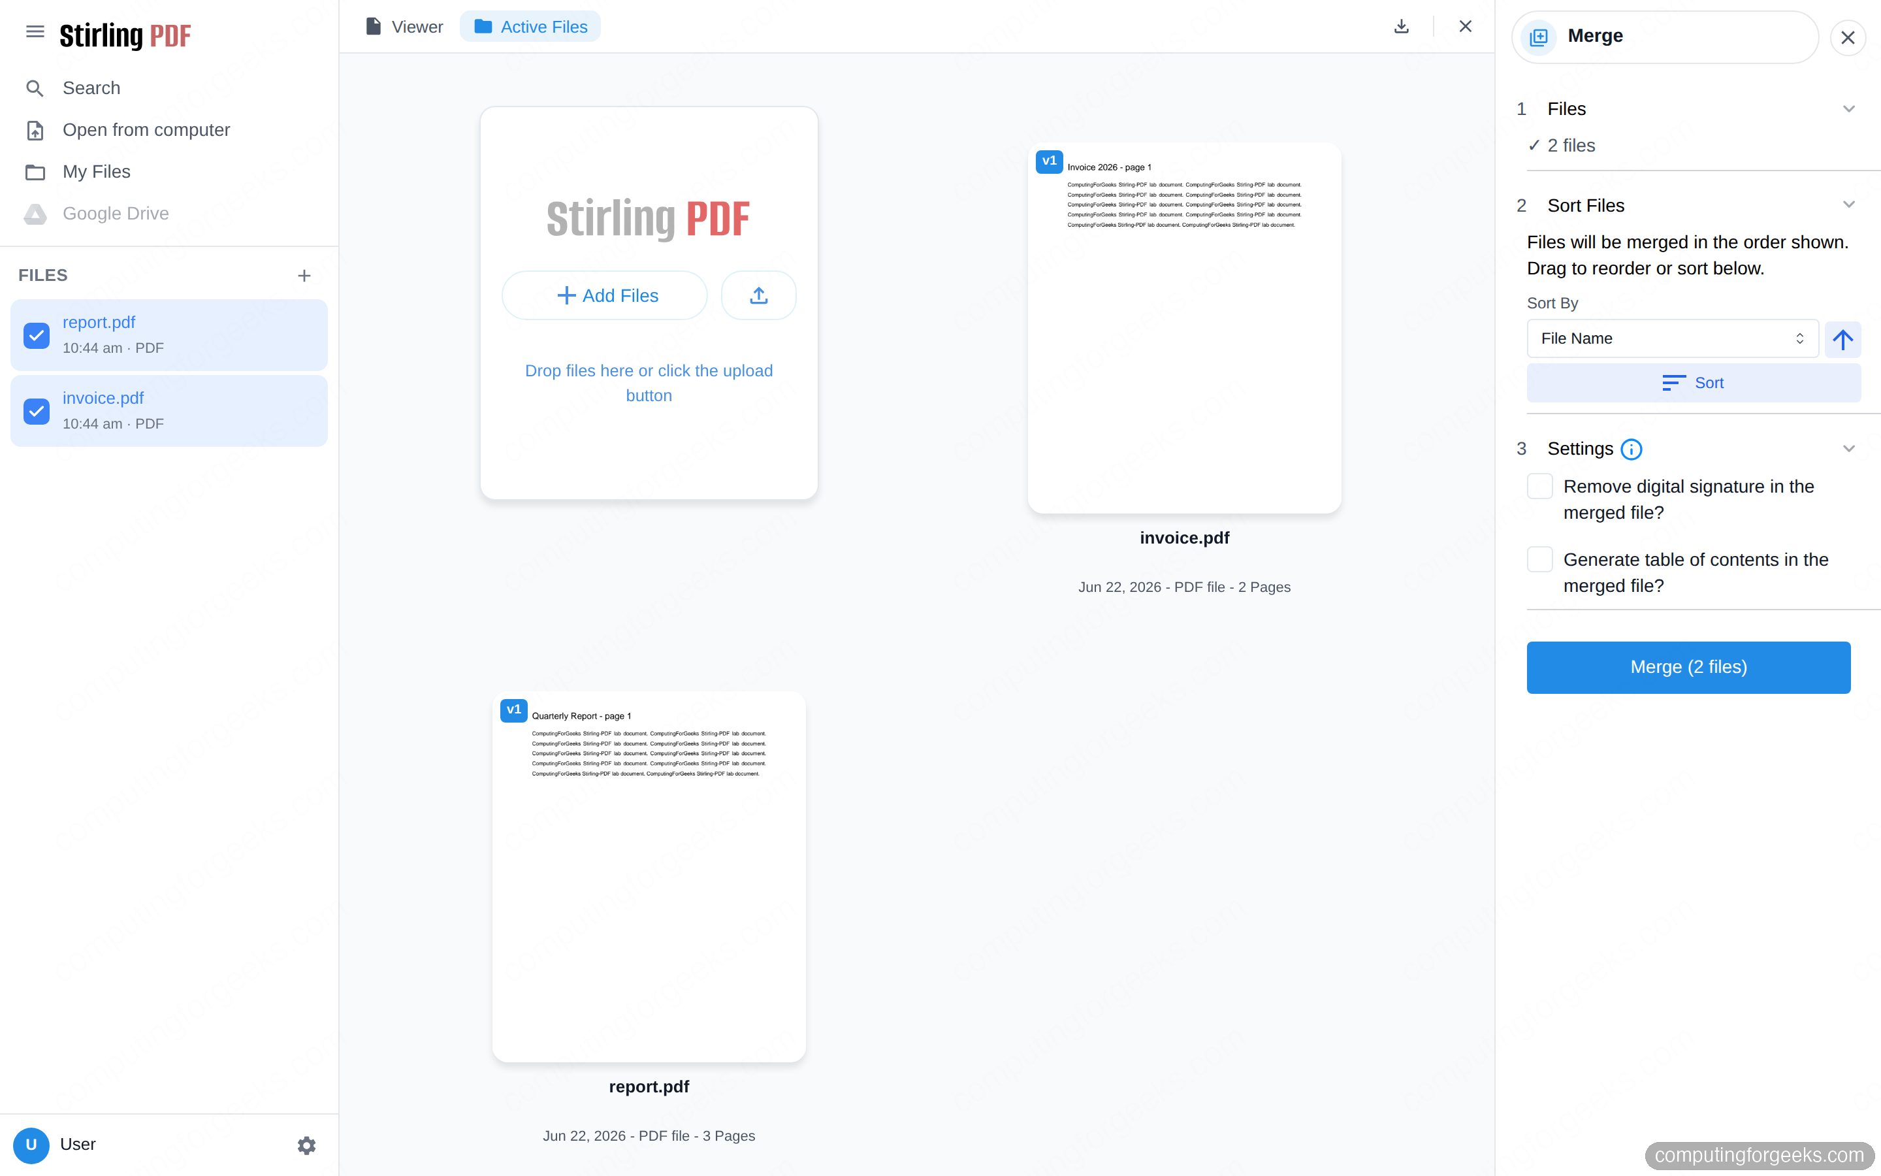Click the User name label
The height and width of the screenshot is (1176, 1881).
[x=78, y=1144]
